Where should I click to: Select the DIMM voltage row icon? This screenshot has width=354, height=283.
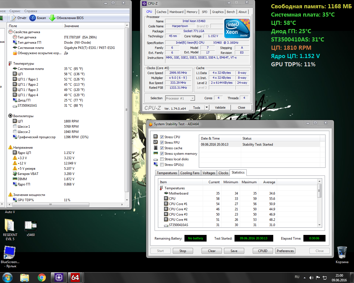click(x=15, y=179)
